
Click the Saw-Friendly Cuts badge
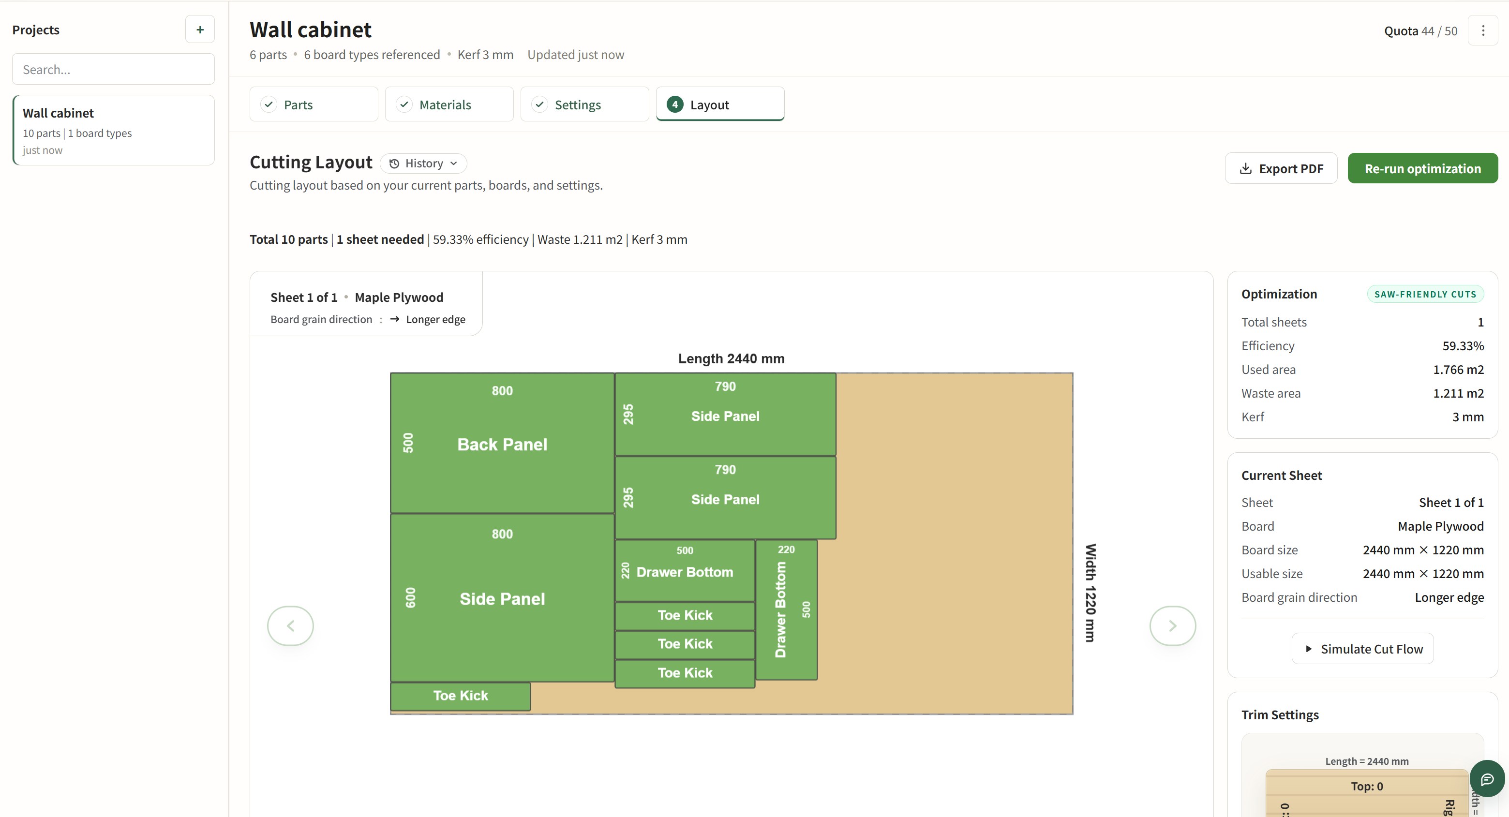click(x=1425, y=294)
